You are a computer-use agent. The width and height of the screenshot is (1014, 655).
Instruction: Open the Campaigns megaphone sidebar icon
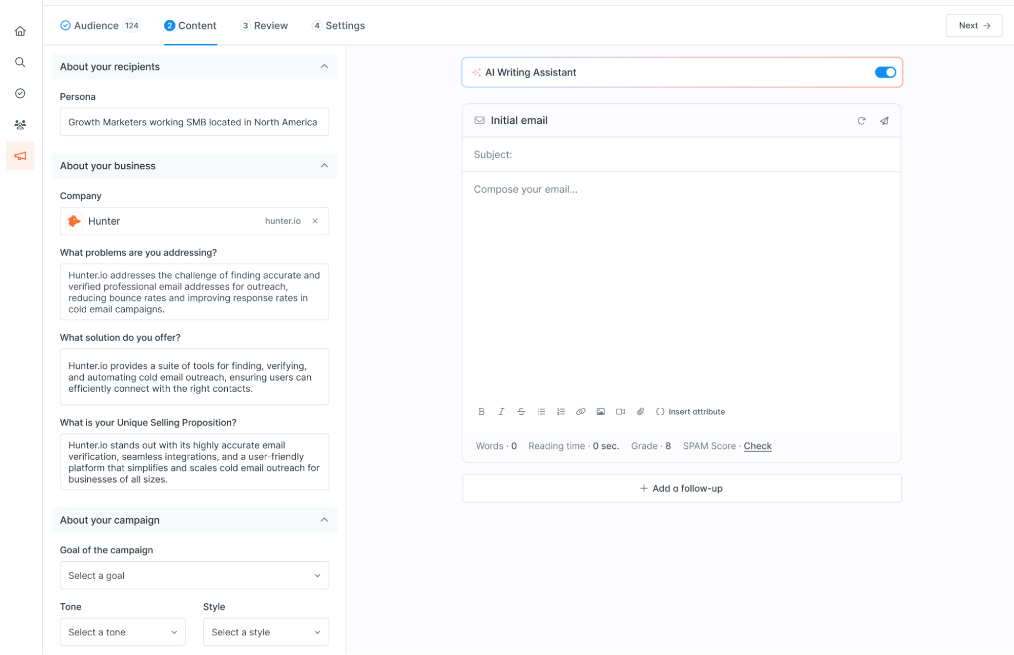click(20, 156)
